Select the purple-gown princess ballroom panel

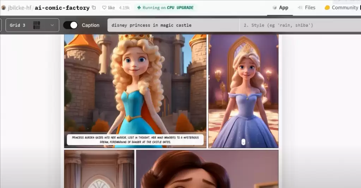(243, 91)
